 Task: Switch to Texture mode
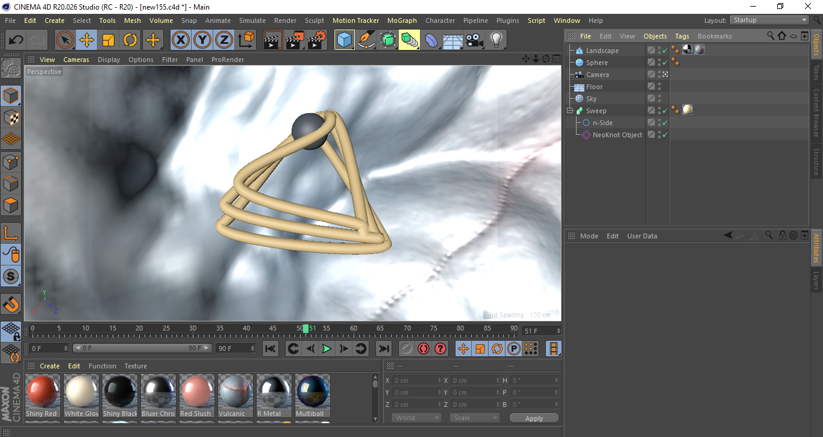(x=11, y=117)
